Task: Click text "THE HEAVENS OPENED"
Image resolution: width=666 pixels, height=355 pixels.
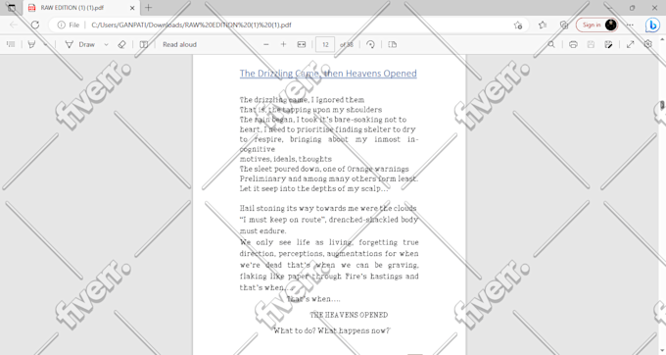Action: 349,315
